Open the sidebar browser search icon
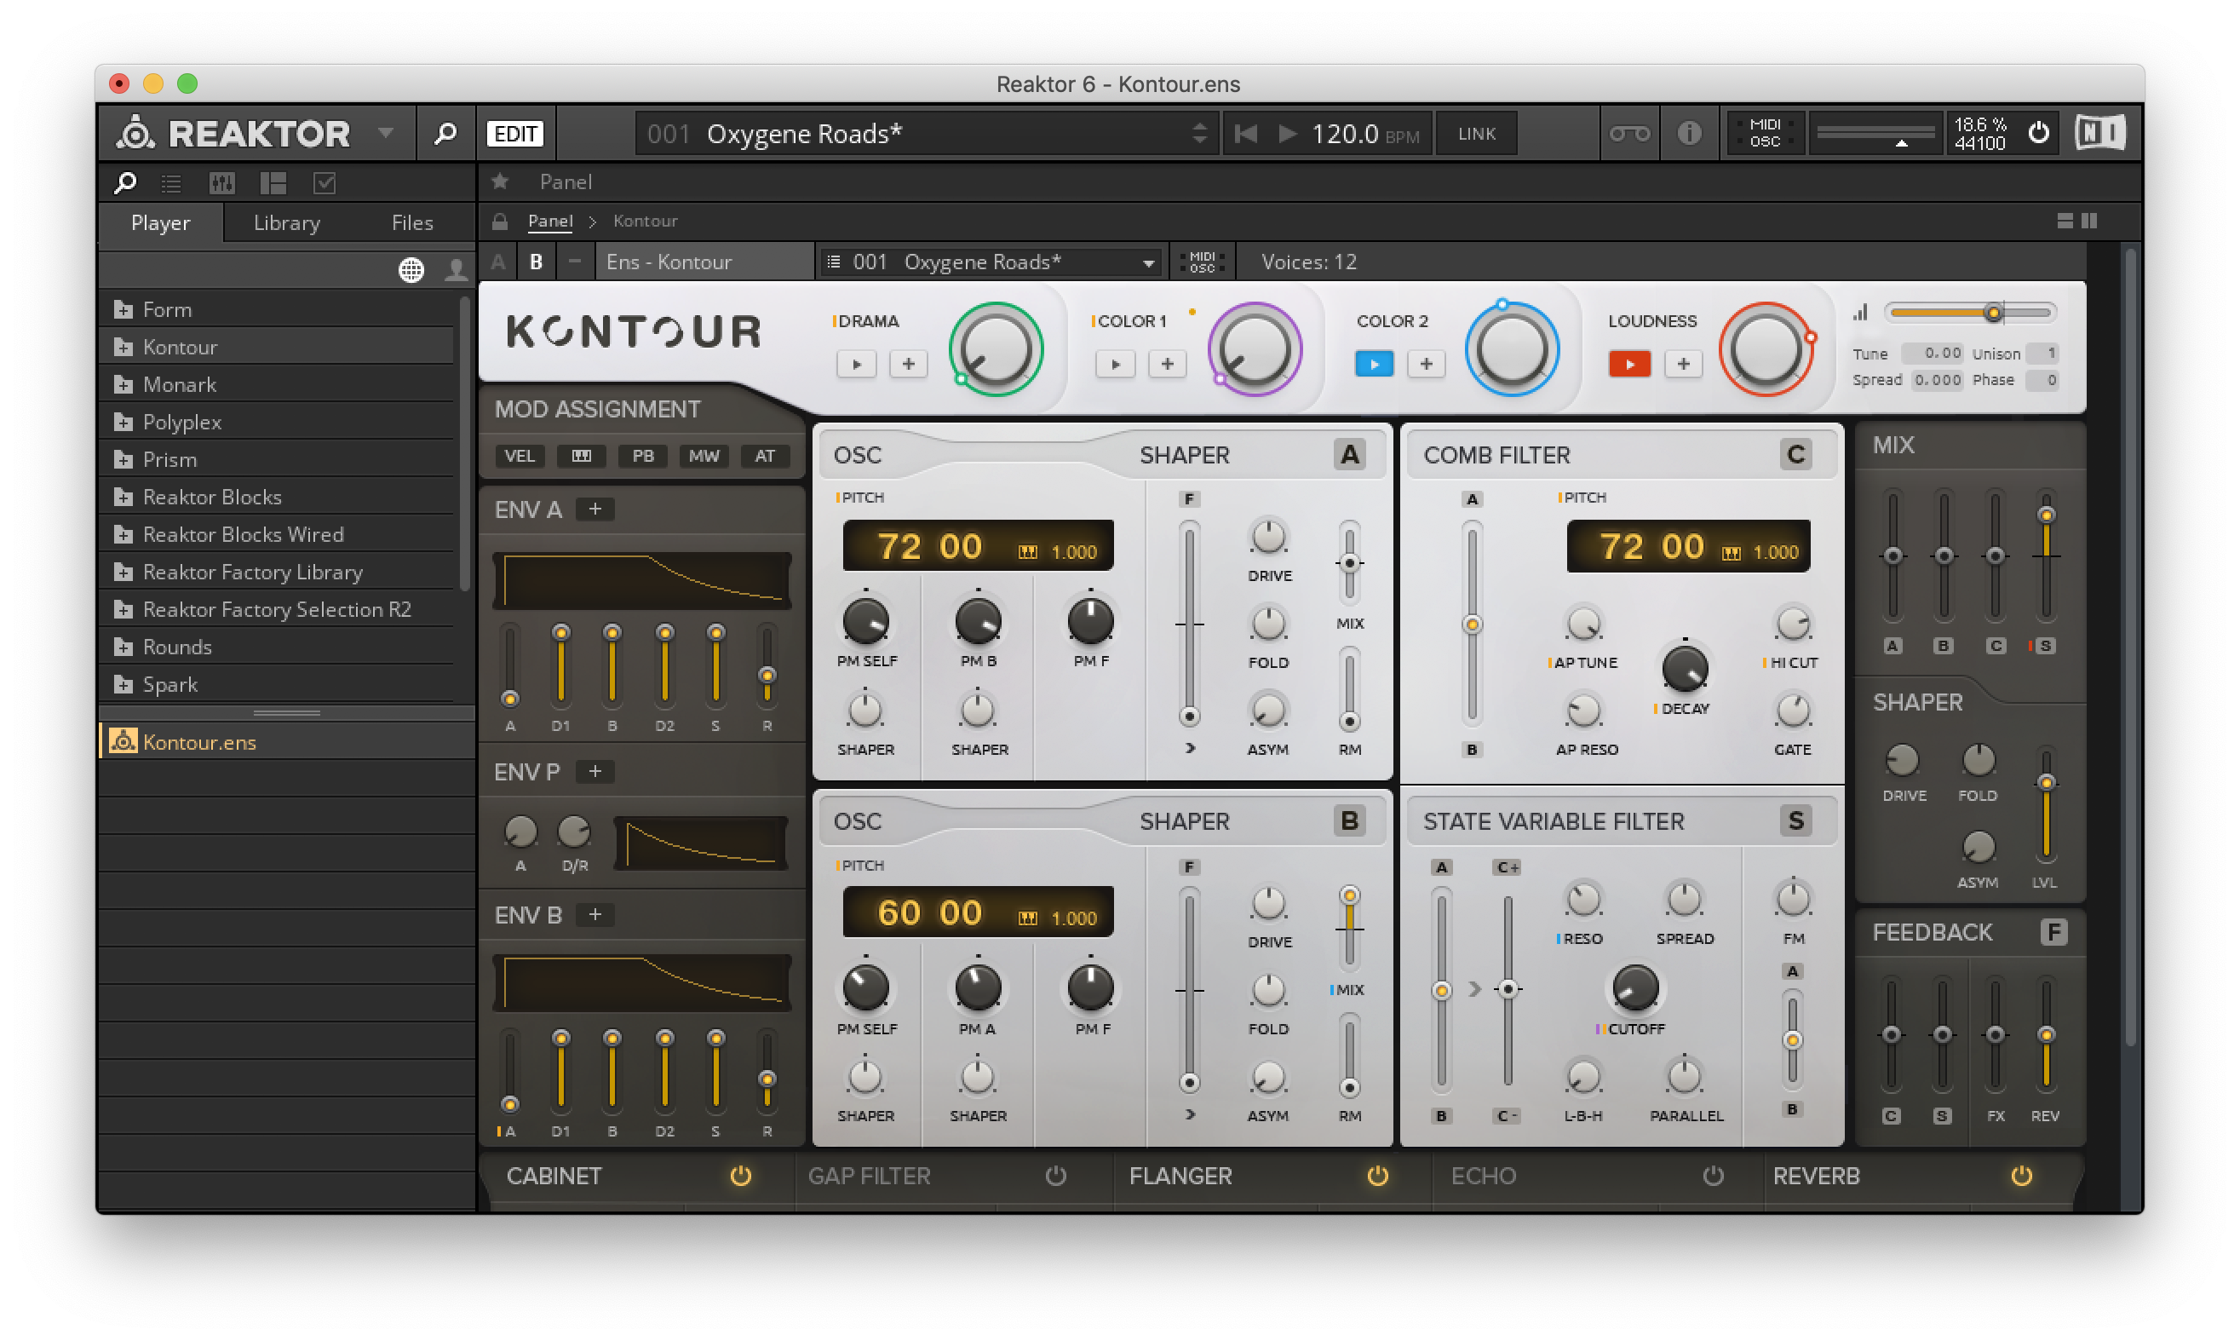Screen dimensions: 2240x1341 125,183
